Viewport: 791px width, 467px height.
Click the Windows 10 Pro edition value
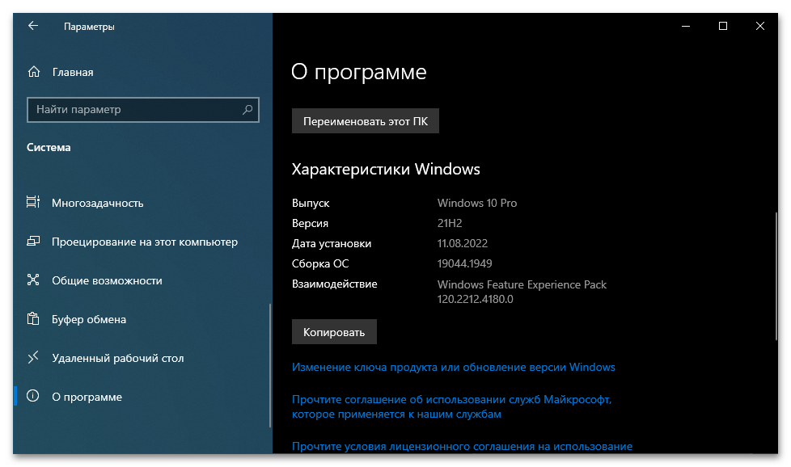coord(477,203)
